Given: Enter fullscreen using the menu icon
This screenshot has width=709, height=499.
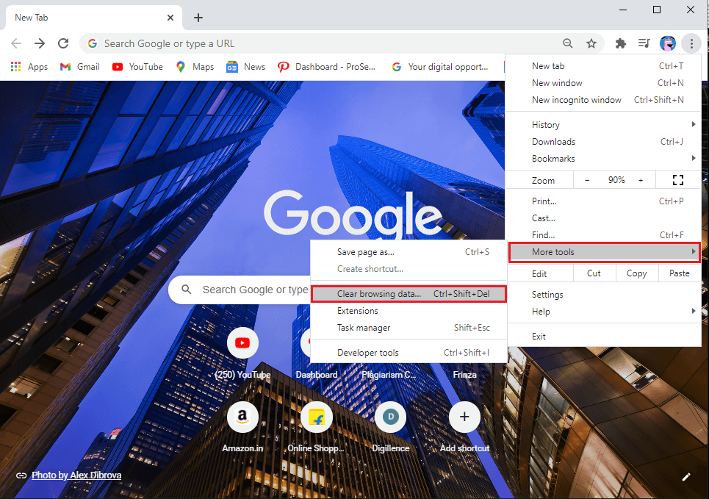Looking at the screenshot, I should tap(677, 179).
